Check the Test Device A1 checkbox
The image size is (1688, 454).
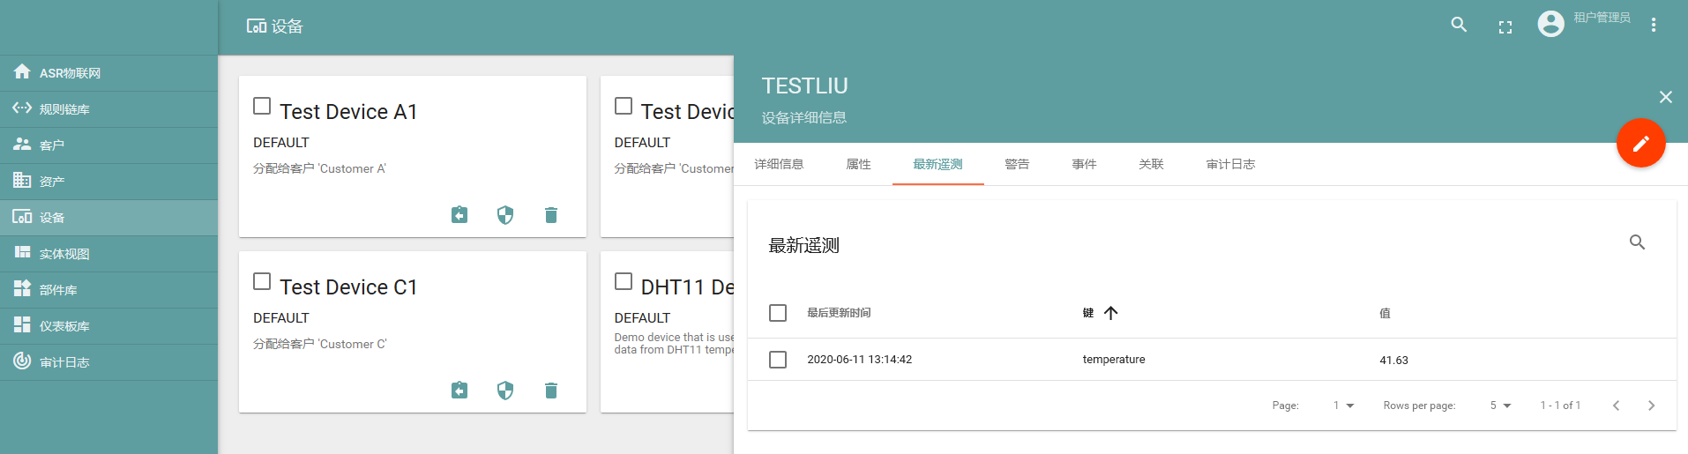262,106
